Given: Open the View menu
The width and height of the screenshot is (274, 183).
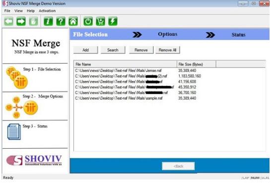Looking at the screenshot, I should pos(18,11).
